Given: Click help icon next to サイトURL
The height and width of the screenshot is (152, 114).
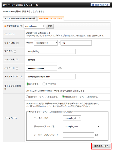Looking at the screenshot, I should pos(17,43).
